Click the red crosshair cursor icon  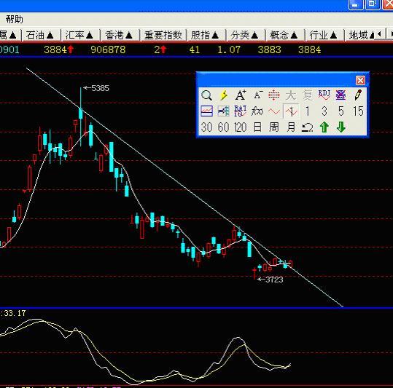pos(274,95)
